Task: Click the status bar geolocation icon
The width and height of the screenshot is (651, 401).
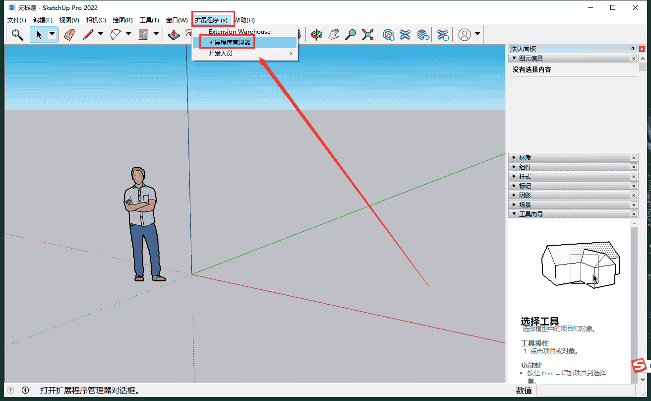Action: coord(10,390)
